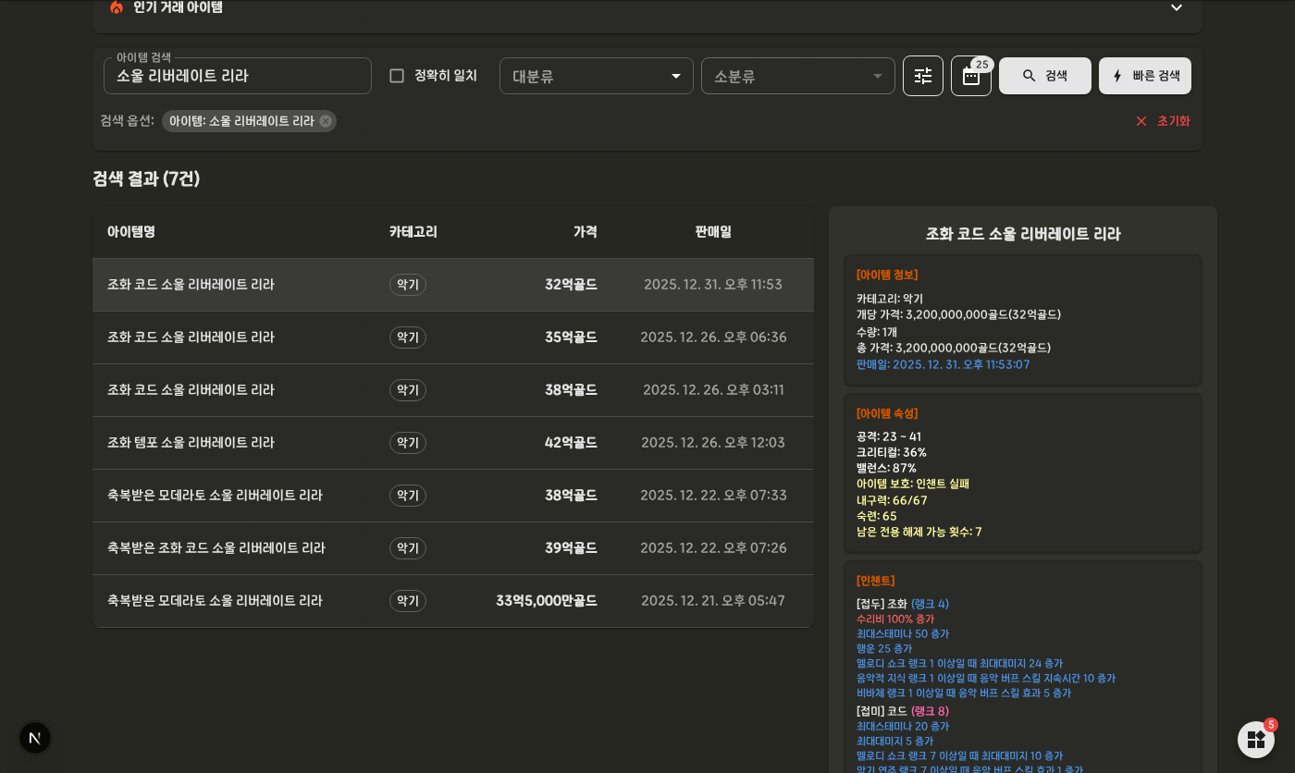Open the calendar date range icon

pyautogui.click(x=971, y=76)
